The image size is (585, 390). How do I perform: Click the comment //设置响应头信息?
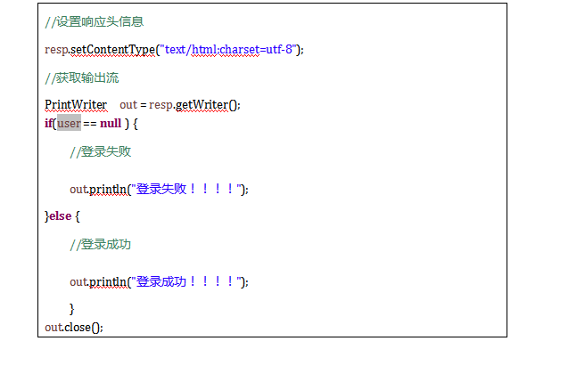pyautogui.click(x=94, y=21)
